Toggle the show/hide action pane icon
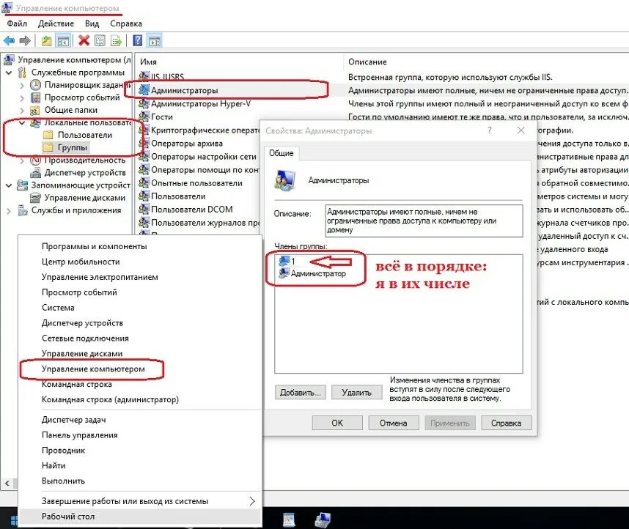This screenshot has height=529, width=629. click(155, 40)
